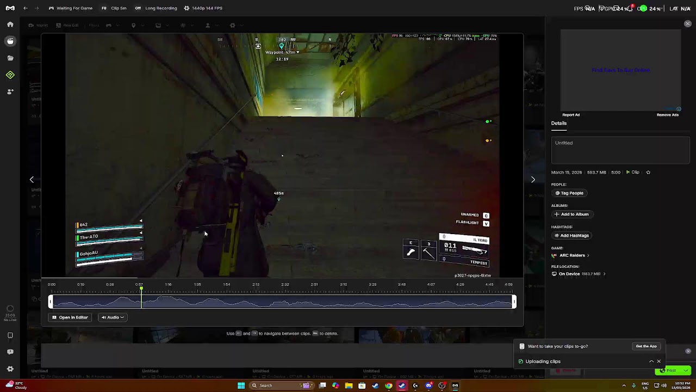Open the folder icon in sidebar
Viewport: 696px width, 392px height.
coord(10,58)
